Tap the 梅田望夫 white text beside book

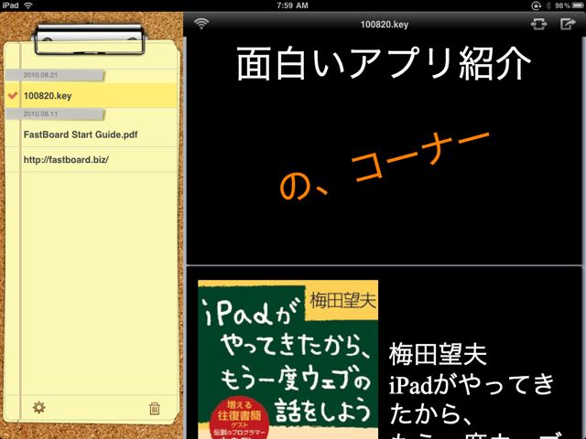point(438,355)
